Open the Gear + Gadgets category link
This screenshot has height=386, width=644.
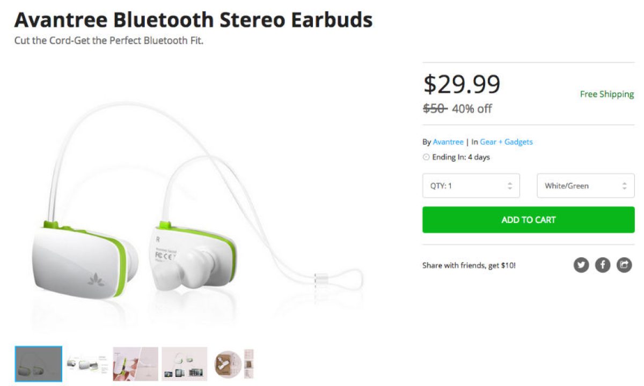pos(506,142)
